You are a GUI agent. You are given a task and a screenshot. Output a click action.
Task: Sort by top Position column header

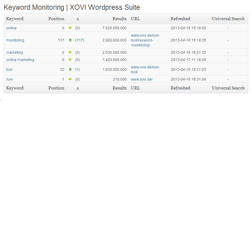coord(56,19)
